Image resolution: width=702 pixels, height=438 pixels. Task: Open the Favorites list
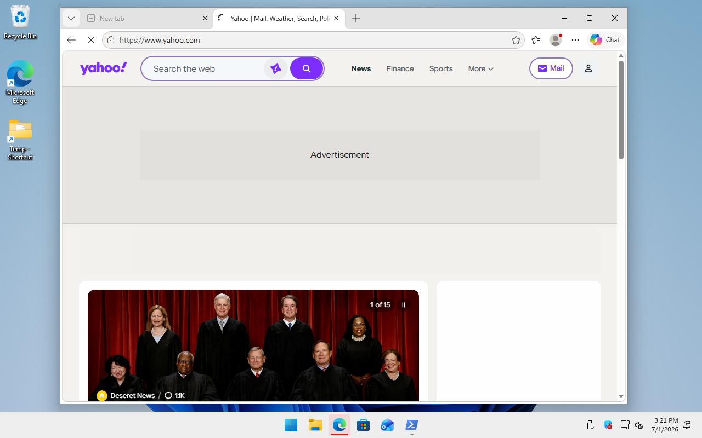pos(536,40)
